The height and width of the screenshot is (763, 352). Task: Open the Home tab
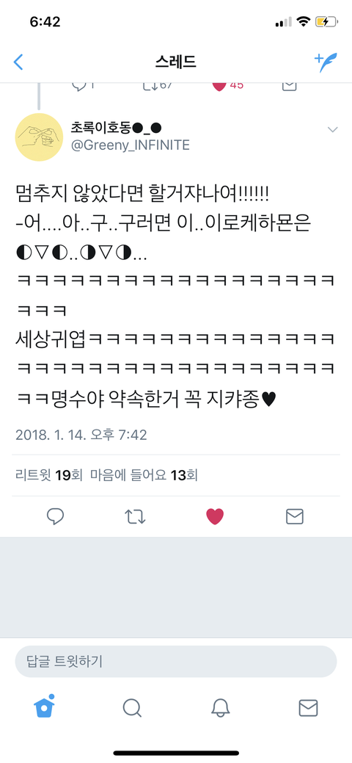pos(44,707)
